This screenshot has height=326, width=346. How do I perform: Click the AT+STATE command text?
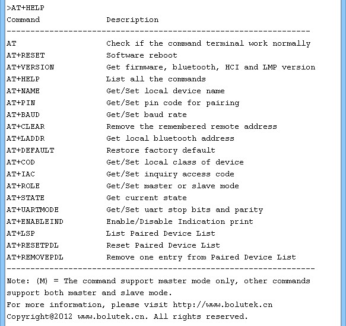[26, 198]
